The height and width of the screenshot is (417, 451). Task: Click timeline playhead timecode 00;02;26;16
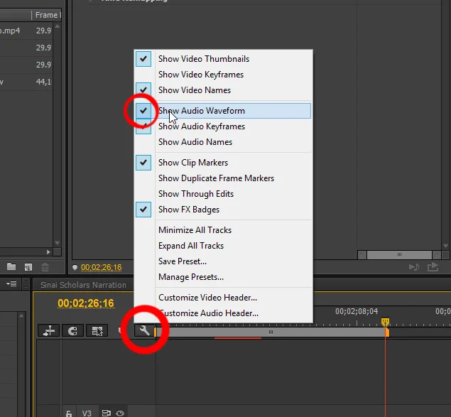(86, 303)
